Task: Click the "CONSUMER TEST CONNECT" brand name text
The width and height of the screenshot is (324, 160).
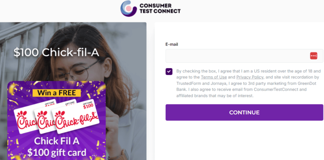Action: tap(160, 8)
